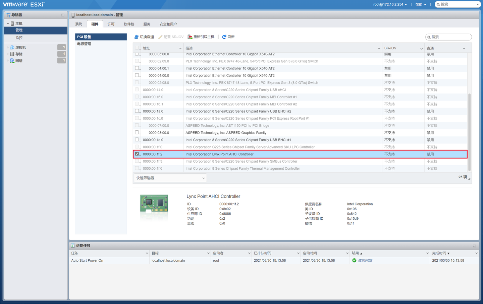Open the Task column dropdown in recent tasks

(147, 253)
